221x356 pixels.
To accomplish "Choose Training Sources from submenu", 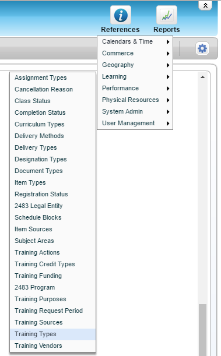I will pos(52,323).
